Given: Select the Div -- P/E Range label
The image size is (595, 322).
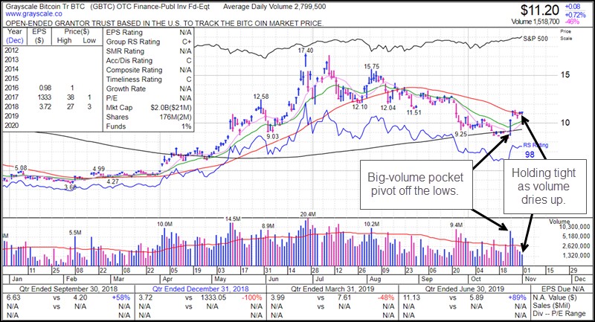Looking at the screenshot, I should [x=559, y=314].
